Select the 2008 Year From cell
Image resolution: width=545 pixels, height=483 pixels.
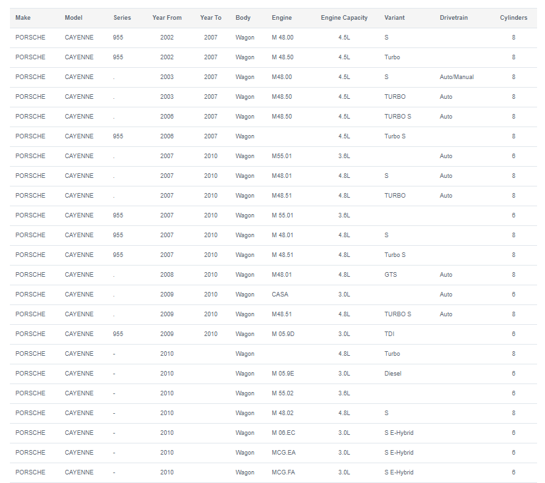[x=167, y=275]
